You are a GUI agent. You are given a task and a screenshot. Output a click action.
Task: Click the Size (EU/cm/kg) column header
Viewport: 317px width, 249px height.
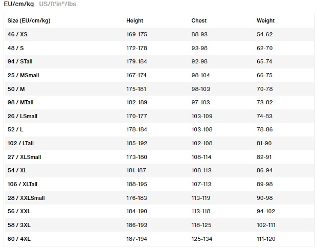[29, 21]
